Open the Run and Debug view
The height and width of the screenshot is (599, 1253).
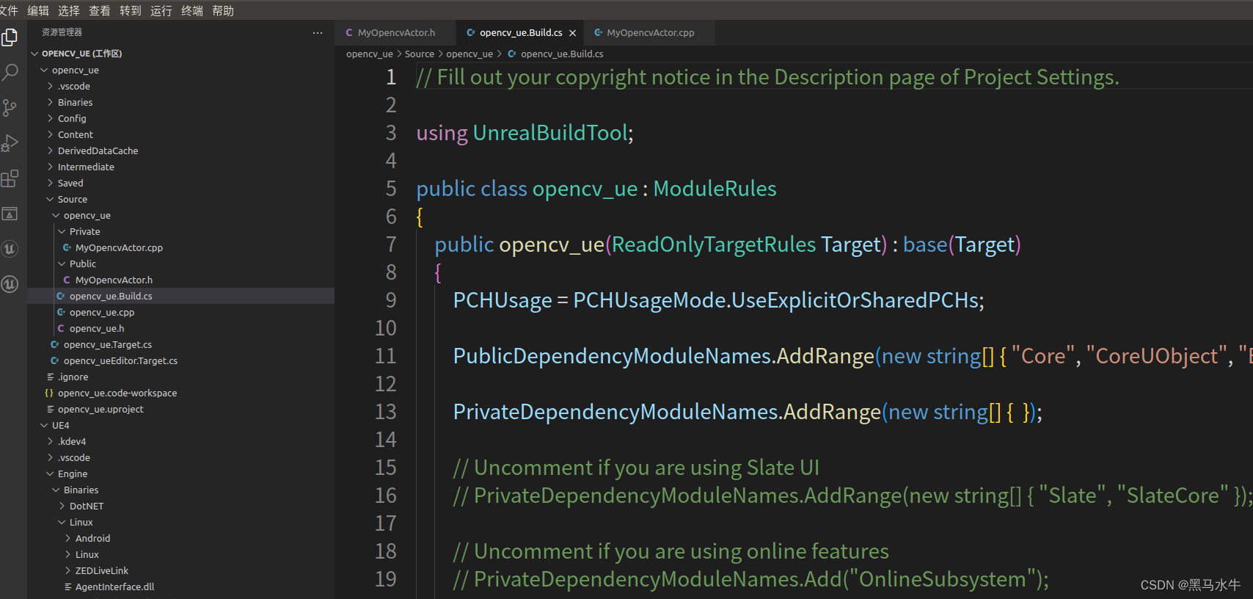point(10,143)
